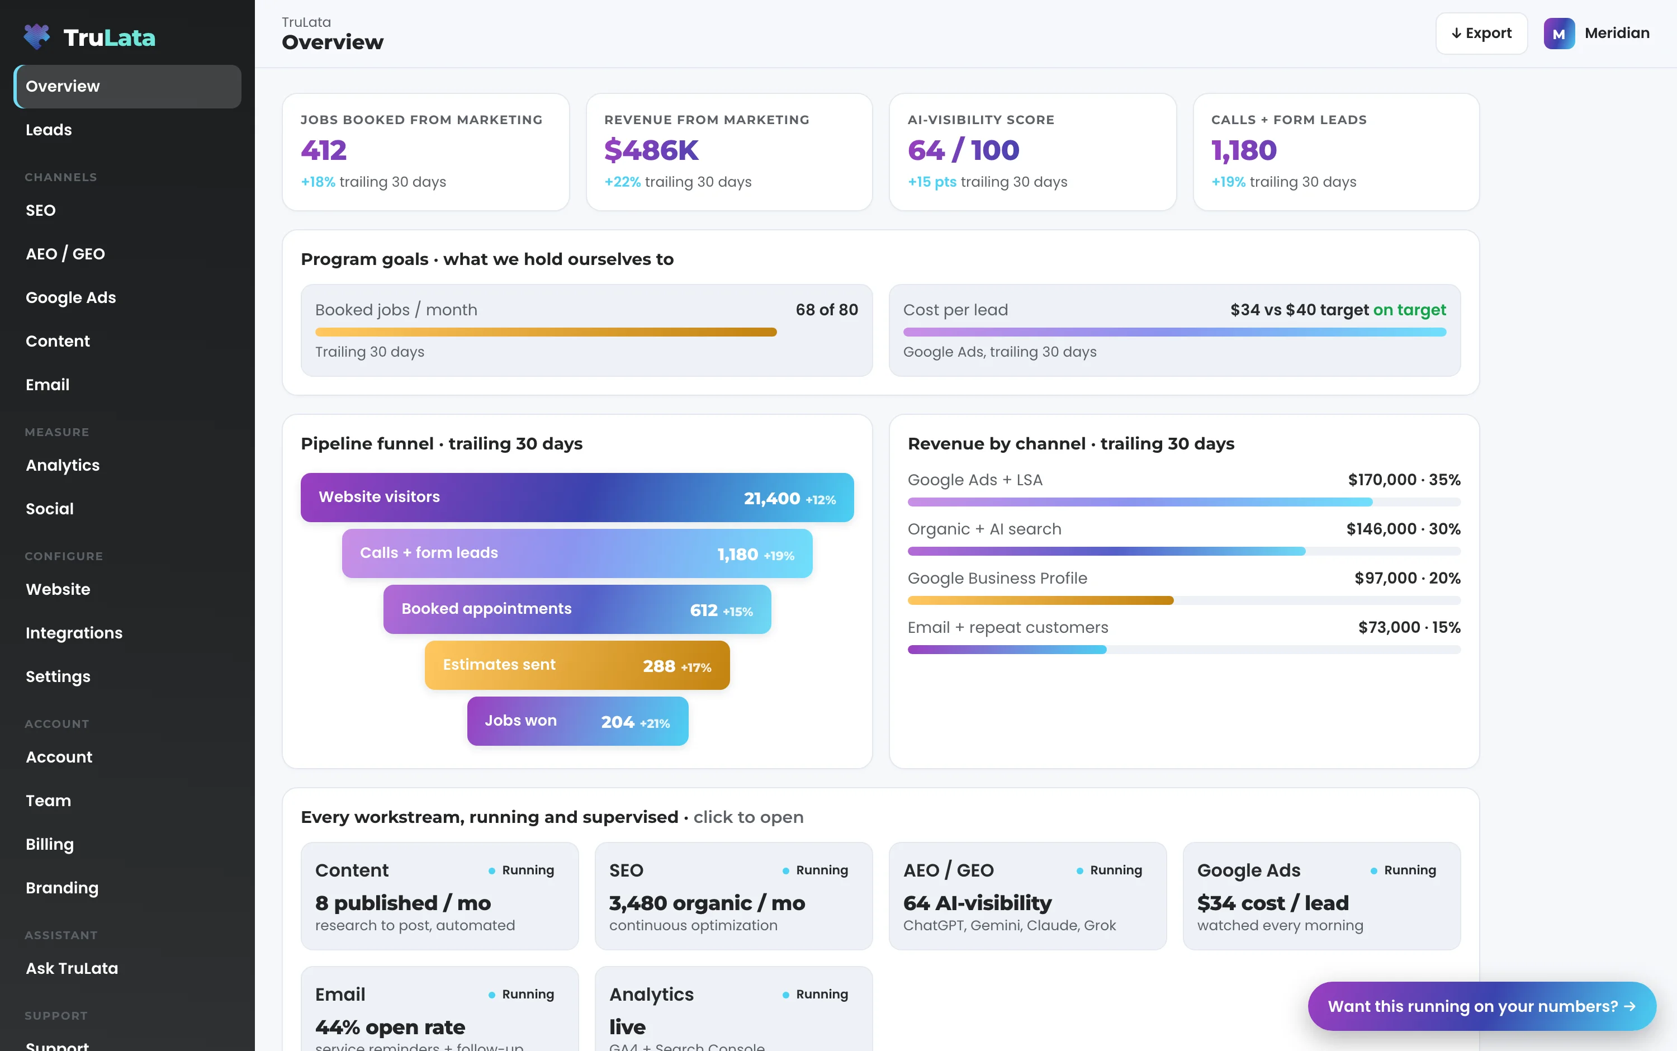
Task: Click the Calls + form leads funnel bar
Action: (x=577, y=553)
